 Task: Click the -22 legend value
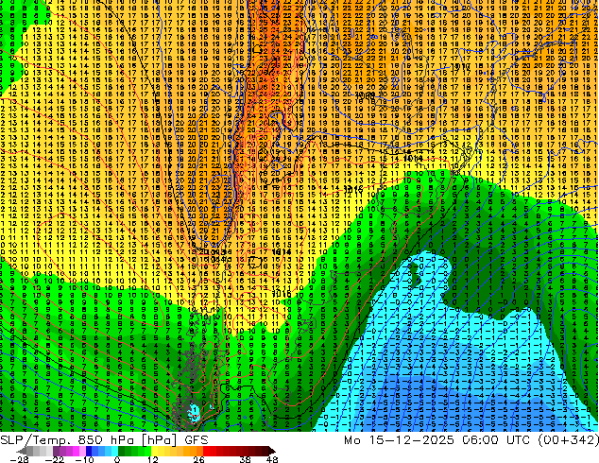click(x=54, y=459)
